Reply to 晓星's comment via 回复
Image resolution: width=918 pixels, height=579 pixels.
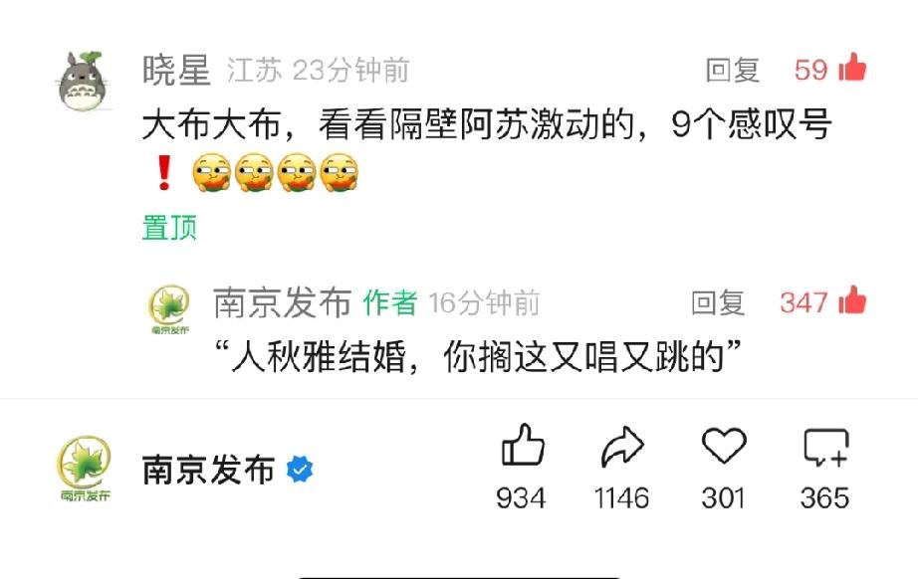pyautogui.click(x=733, y=71)
